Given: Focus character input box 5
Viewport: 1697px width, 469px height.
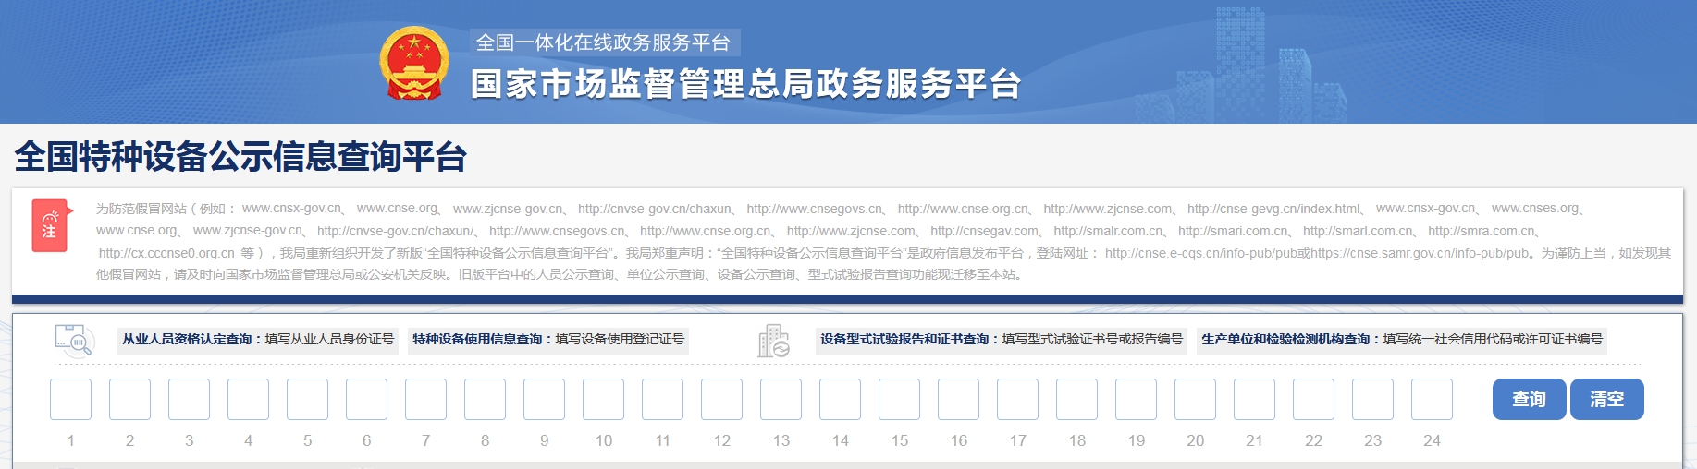Looking at the screenshot, I should [307, 399].
